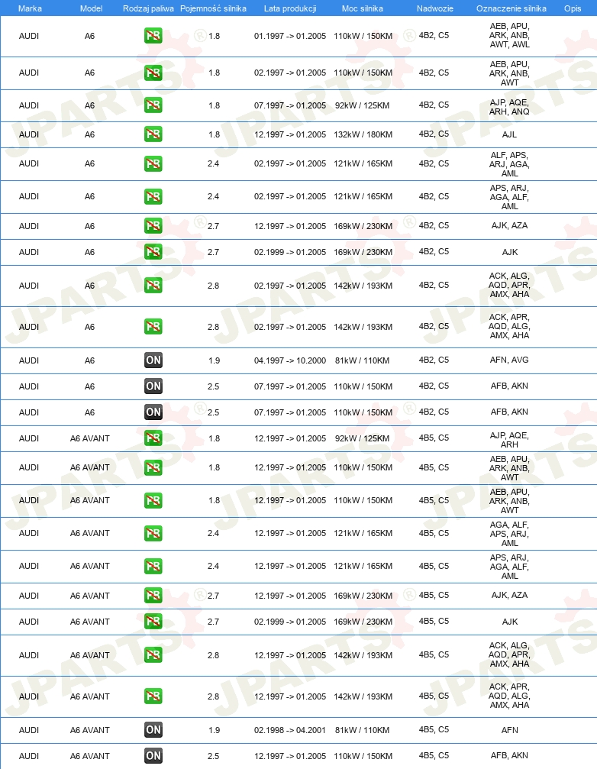The image size is (597, 769).
Task: Click petrol icon in A6 APS, ARJ 4B2 row
Action: tap(153, 197)
